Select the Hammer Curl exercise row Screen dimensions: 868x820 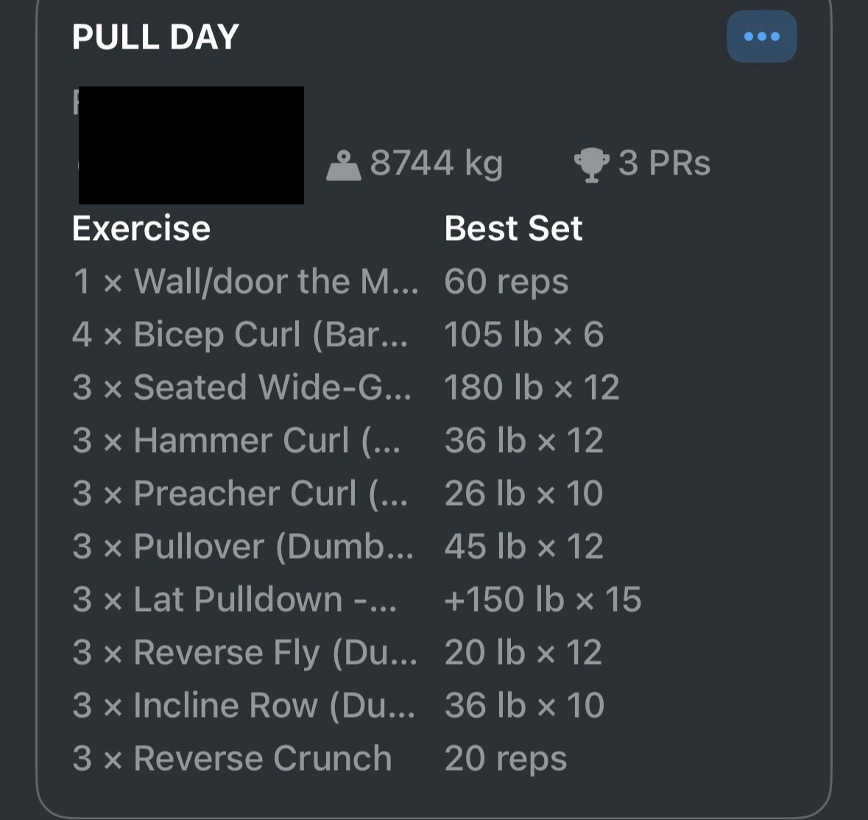tap(236, 440)
